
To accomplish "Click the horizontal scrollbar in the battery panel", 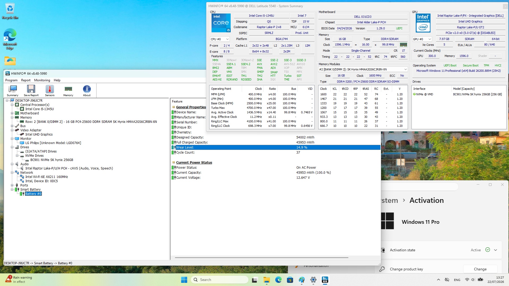I will [261, 257].
